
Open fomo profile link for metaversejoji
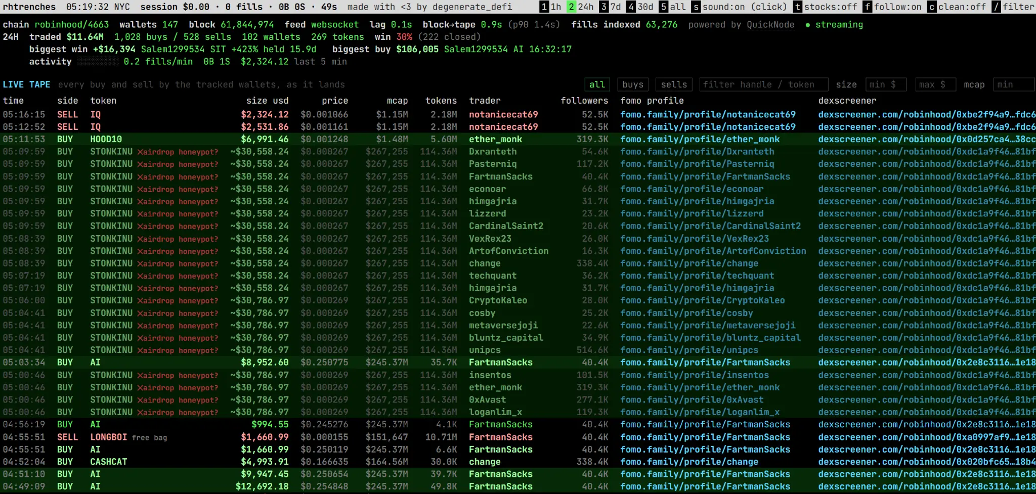click(708, 325)
